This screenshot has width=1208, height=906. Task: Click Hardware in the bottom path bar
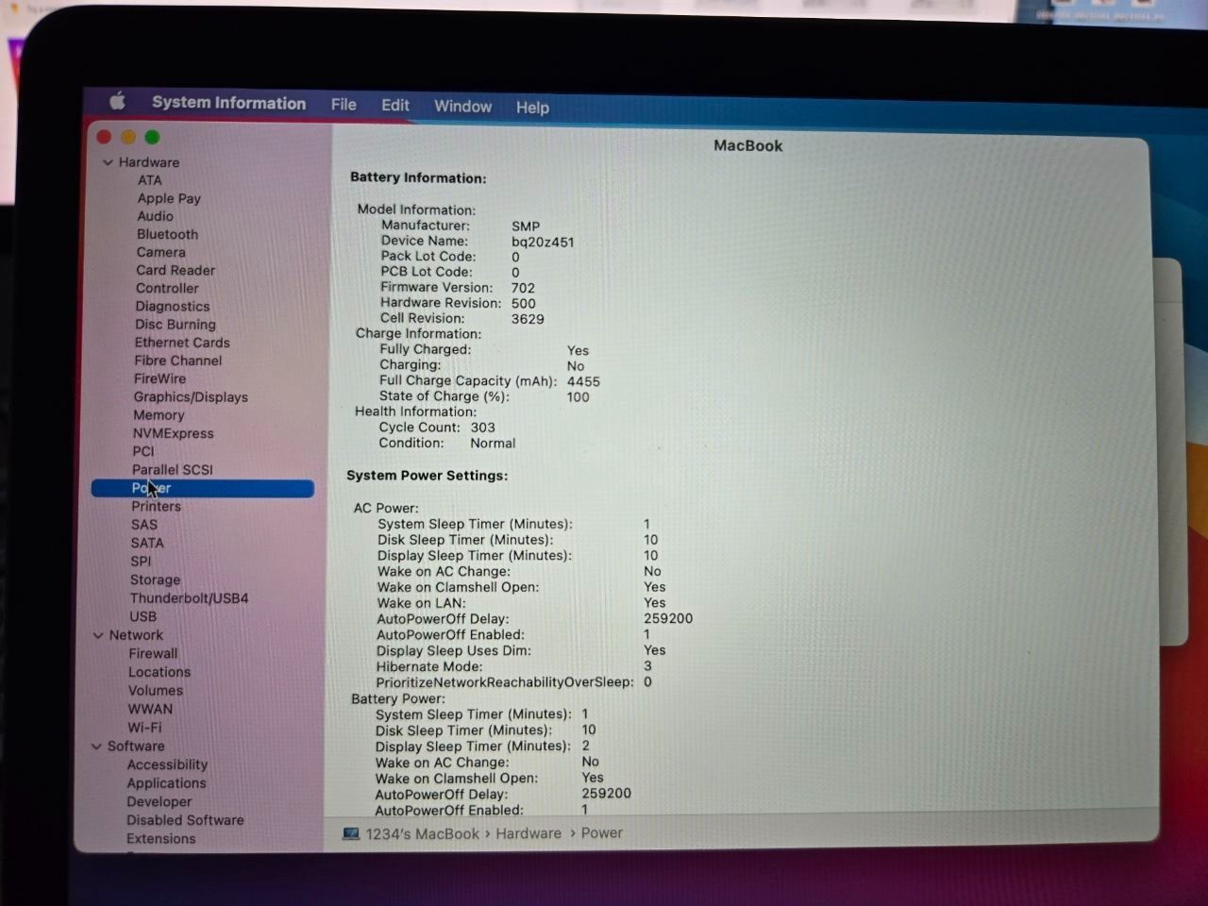coord(528,833)
